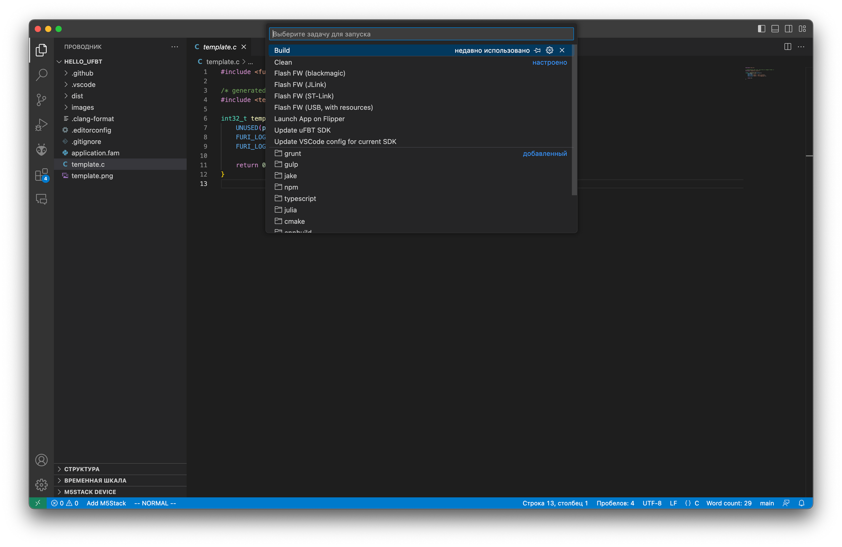Change line endings via LF

click(x=673, y=503)
